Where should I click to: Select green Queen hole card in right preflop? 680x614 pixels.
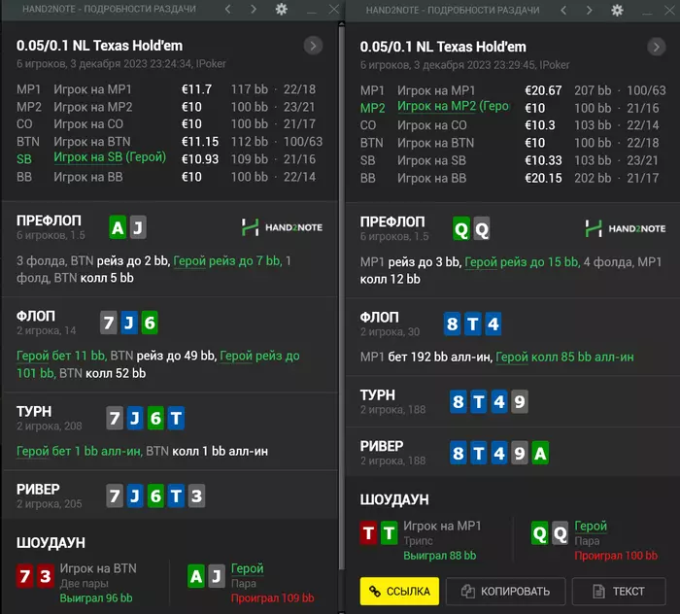(461, 228)
